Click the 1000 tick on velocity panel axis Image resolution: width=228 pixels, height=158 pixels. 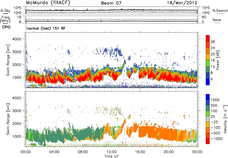17,136
